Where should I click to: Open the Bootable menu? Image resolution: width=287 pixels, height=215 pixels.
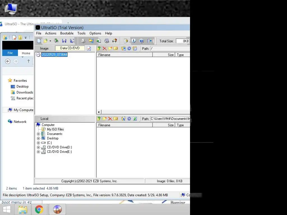(x=67, y=33)
